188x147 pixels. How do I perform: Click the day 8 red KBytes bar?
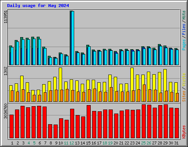click(x=50, y=131)
